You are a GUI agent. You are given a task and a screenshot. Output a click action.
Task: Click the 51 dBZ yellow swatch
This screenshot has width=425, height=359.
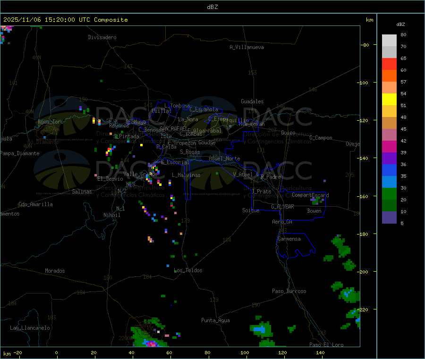[389, 100]
